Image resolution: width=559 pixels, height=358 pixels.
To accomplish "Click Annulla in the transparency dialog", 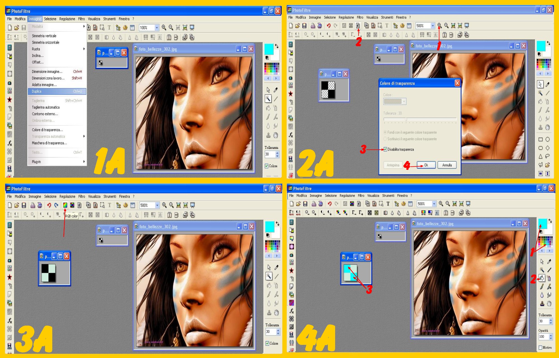I will (447, 165).
